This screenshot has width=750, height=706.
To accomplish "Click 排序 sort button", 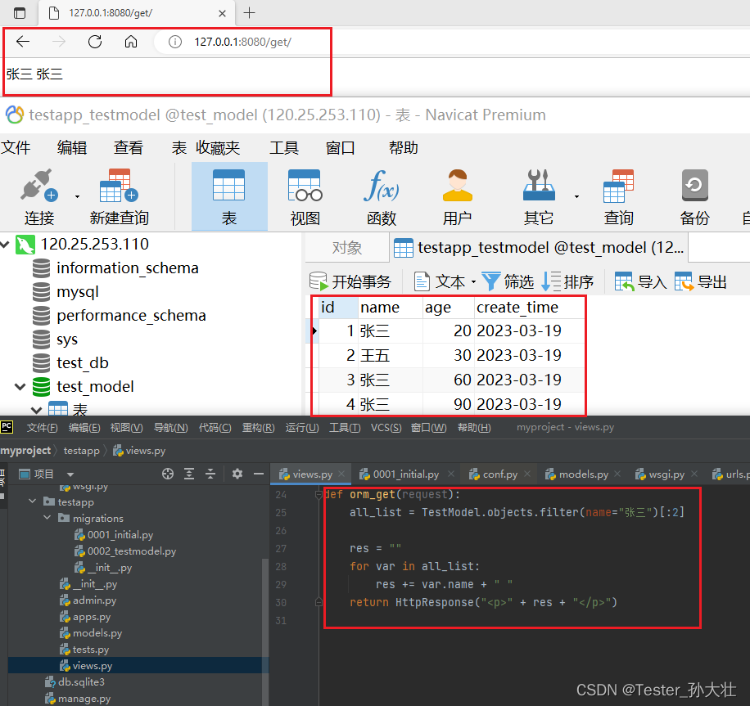I will click(x=567, y=281).
